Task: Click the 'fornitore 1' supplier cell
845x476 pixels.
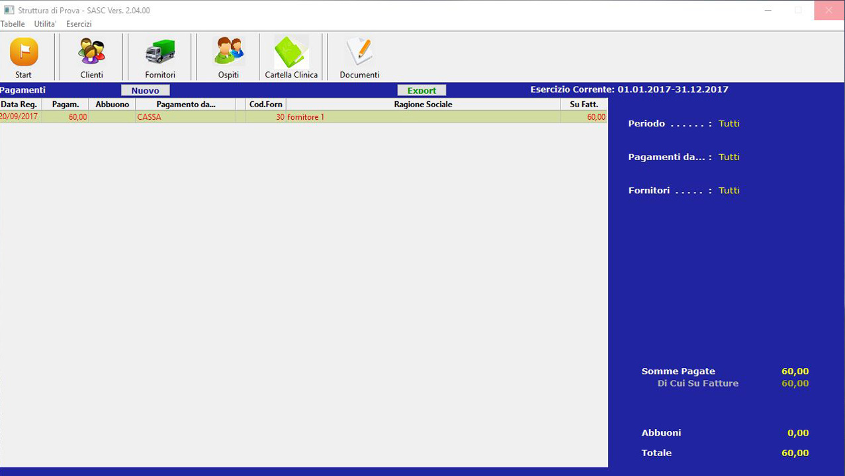Action: pyautogui.click(x=423, y=117)
